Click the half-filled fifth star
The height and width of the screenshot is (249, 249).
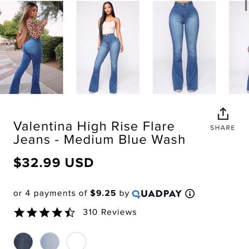pyautogui.click(x=70, y=213)
